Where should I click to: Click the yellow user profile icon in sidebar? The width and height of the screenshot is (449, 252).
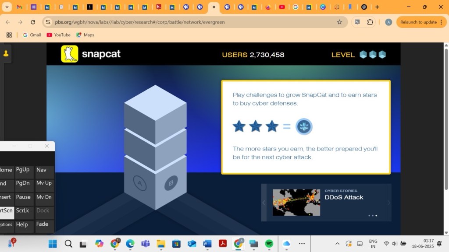(6, 53)
